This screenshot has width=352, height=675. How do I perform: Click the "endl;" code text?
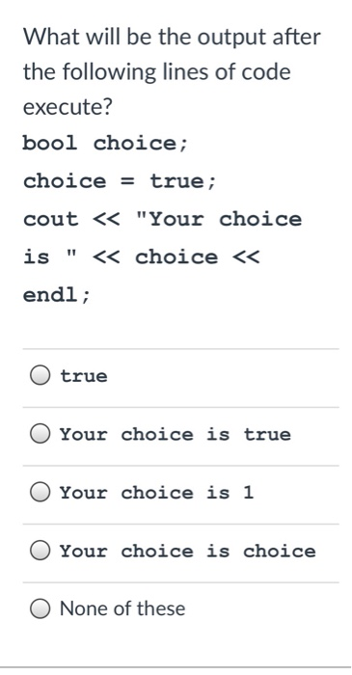coord(57,295)
